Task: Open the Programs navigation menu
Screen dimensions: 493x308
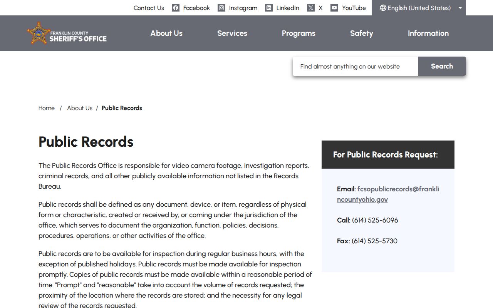Action: (298, 33)
